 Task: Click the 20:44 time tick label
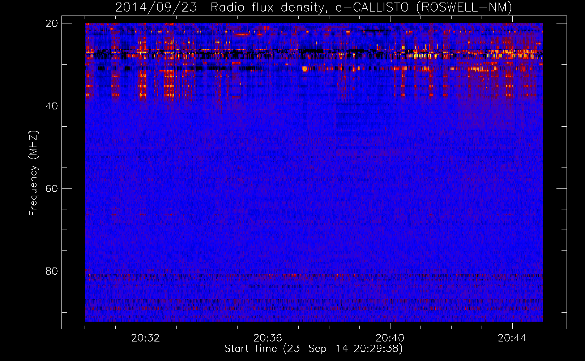[512, 338]
